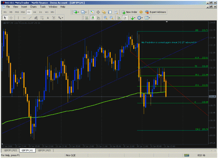The height and width of the screenshot is (158, 218).
Task: Select the Fibonacci retracement tool
Action: click(42, 18)
